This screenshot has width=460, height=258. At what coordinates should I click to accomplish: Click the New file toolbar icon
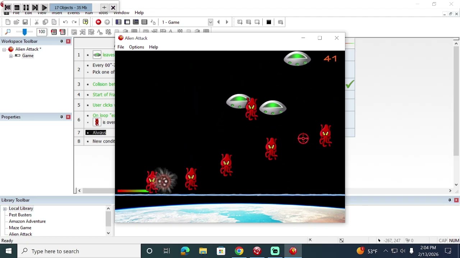(8, 22)
